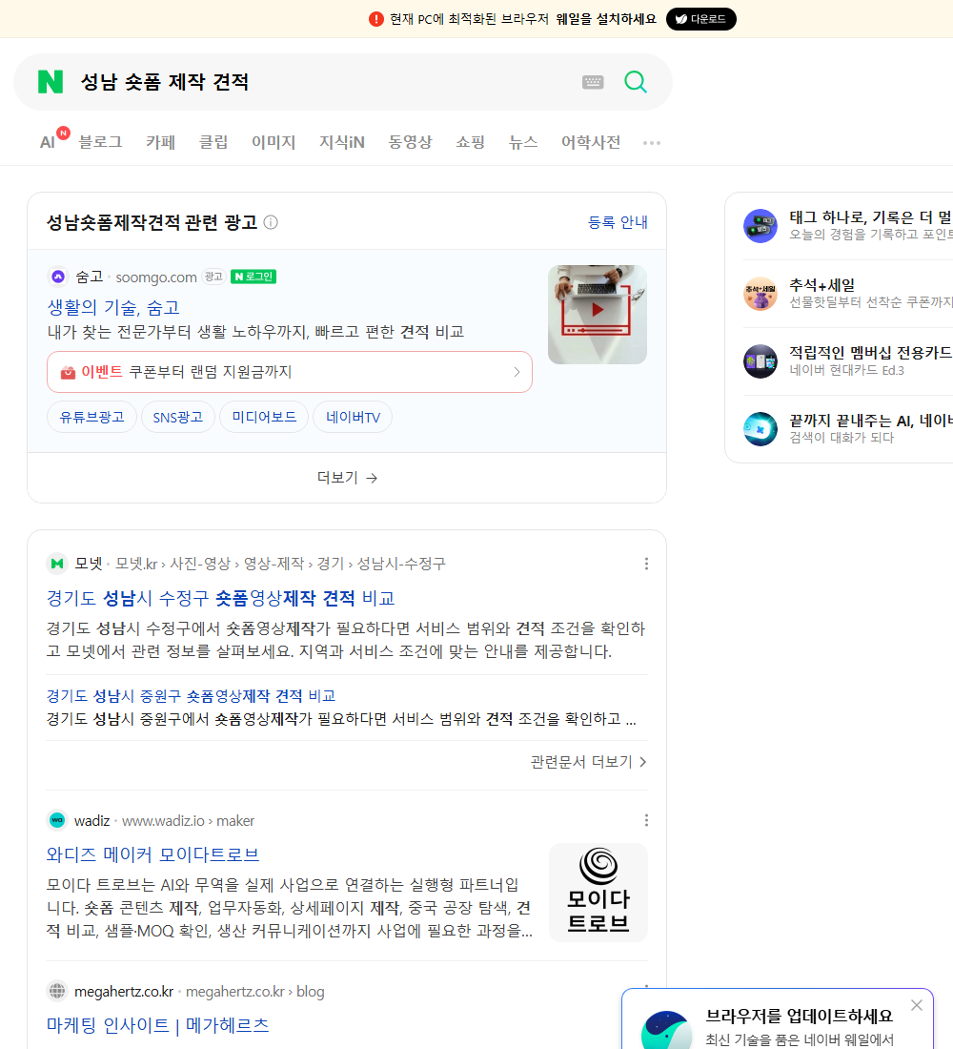Open the 끝까지 끝내주는 AI promo
The width and height of the screenshot is (953, 1049).
pyautogui.click(x=848, y=428)
